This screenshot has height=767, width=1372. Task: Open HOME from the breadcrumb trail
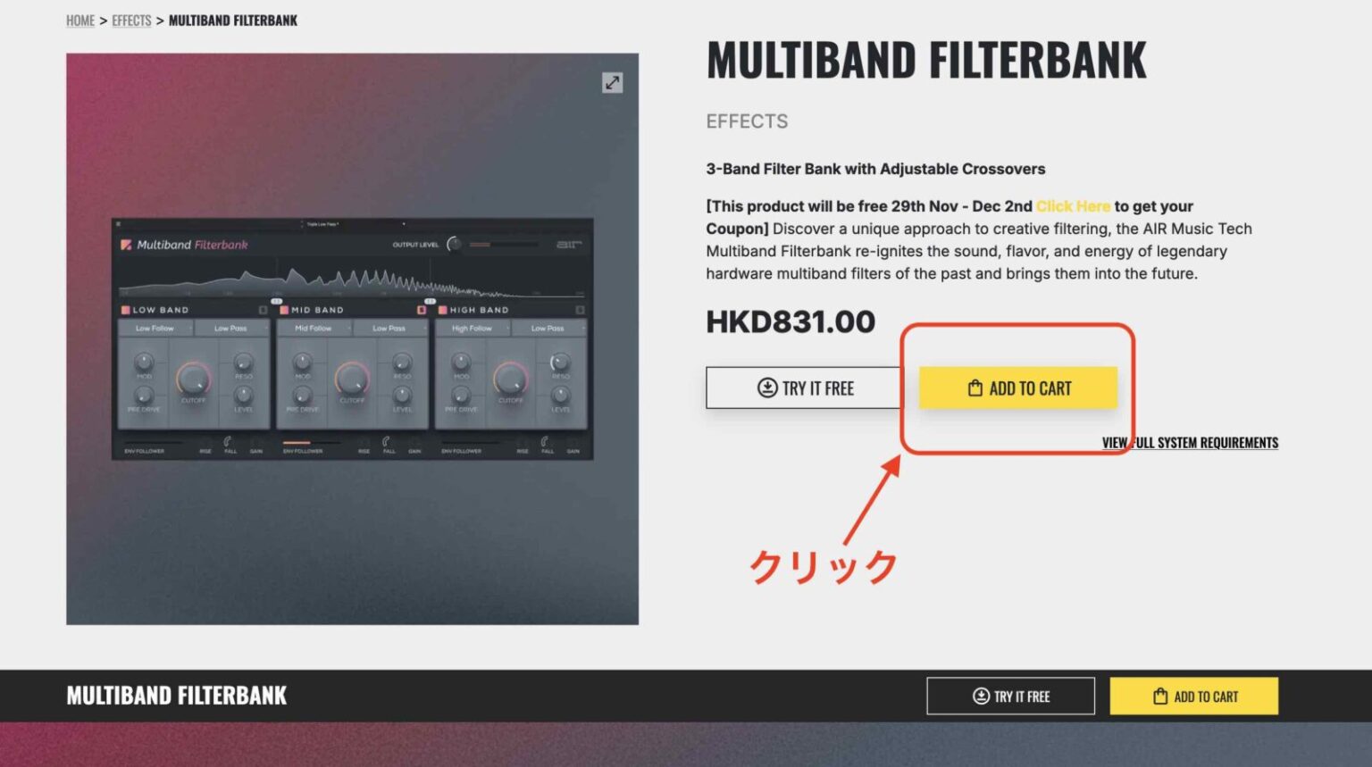[79, 20]
